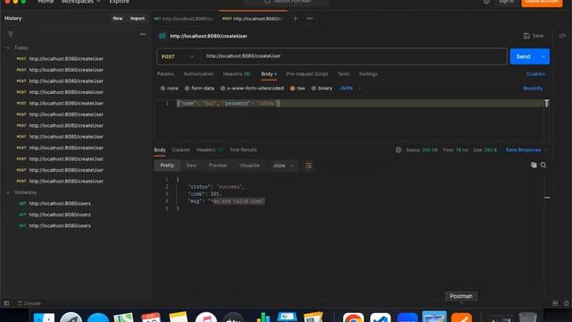Open Launchpad from the Dock
This screenshot has height=322, width=572.
point(71,318)
